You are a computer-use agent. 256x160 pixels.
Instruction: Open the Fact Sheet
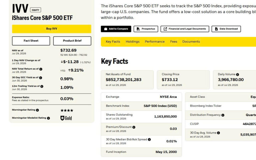[31, 41]
